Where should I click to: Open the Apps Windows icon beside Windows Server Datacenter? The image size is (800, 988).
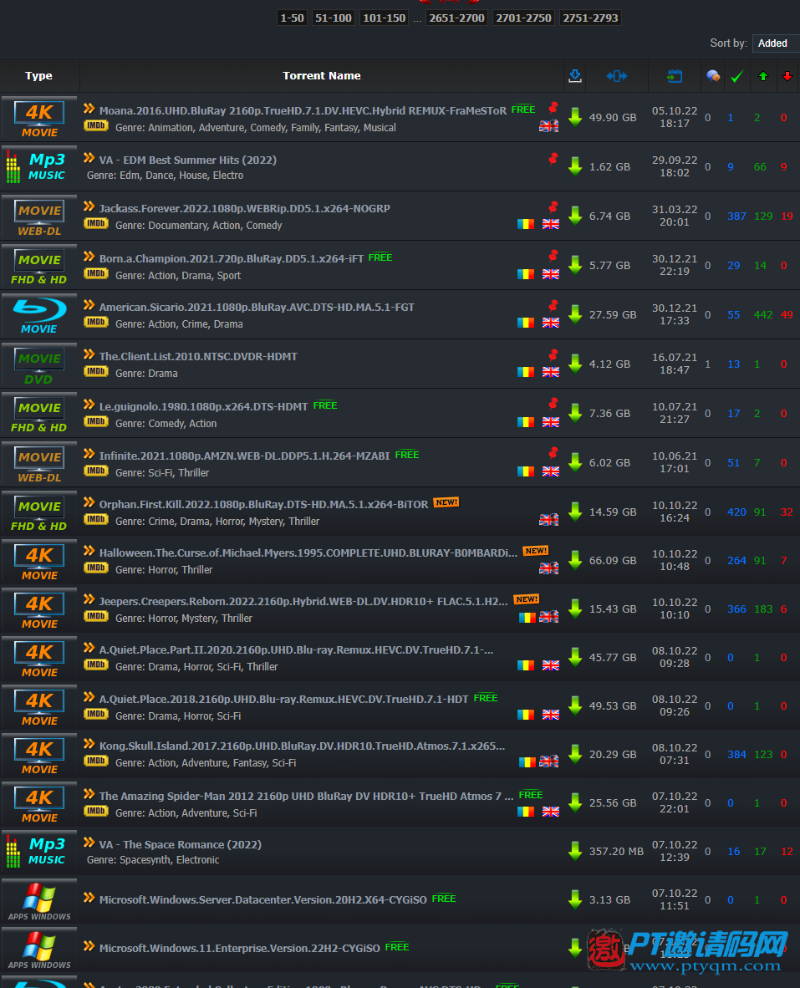tap(39, 899)
